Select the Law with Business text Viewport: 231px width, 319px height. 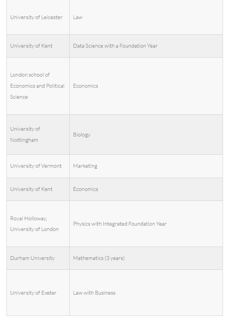point(94,293)
